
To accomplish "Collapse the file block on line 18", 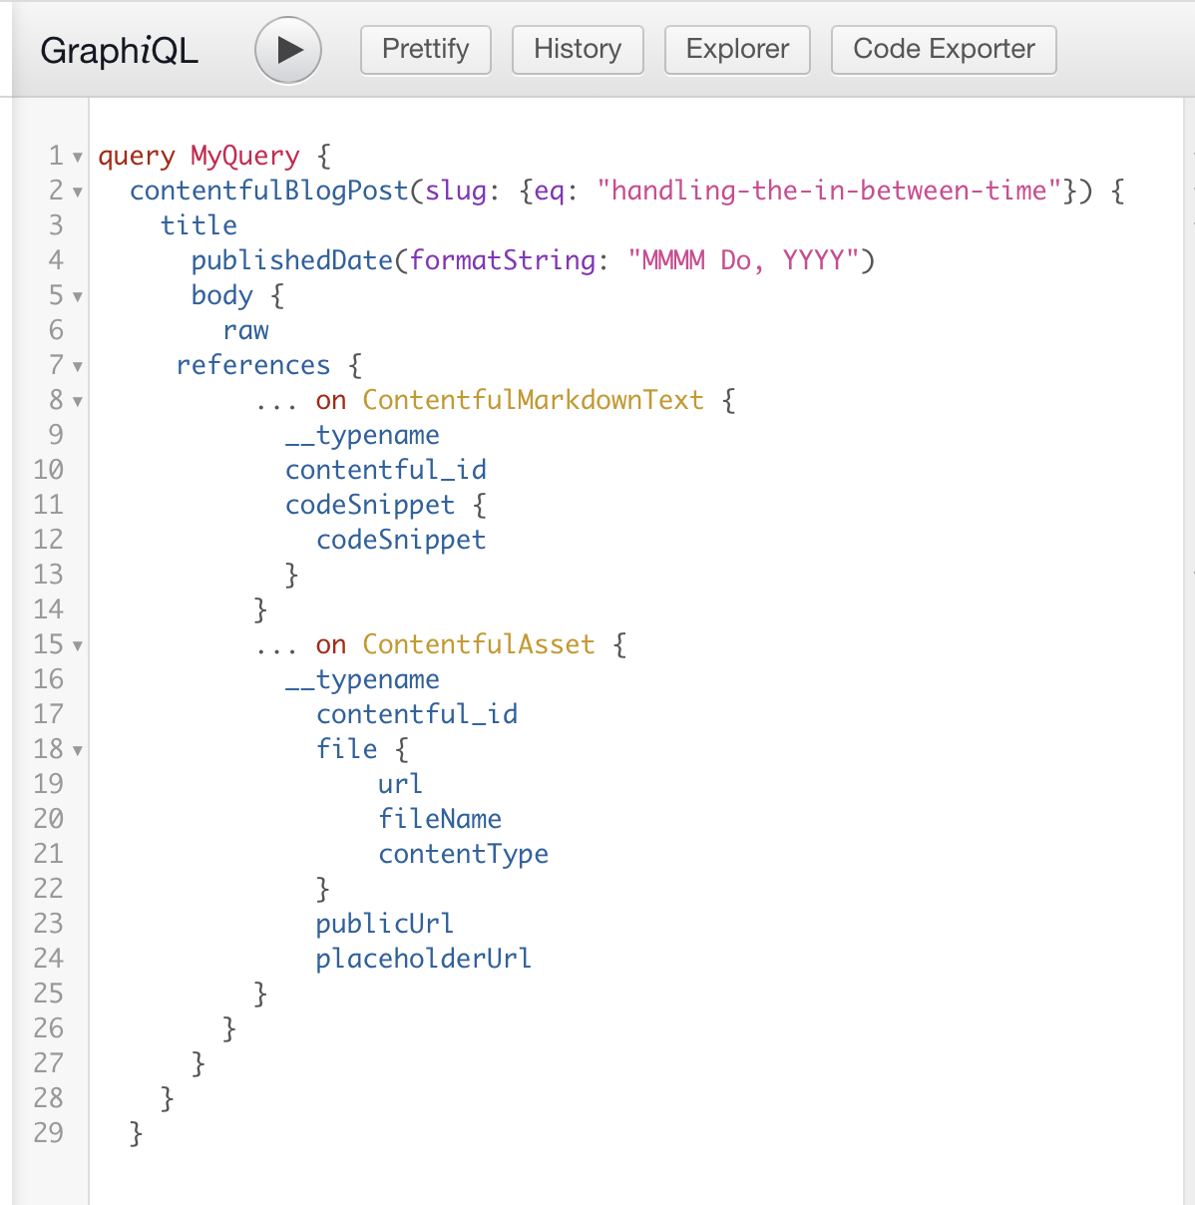I will 79,750.
